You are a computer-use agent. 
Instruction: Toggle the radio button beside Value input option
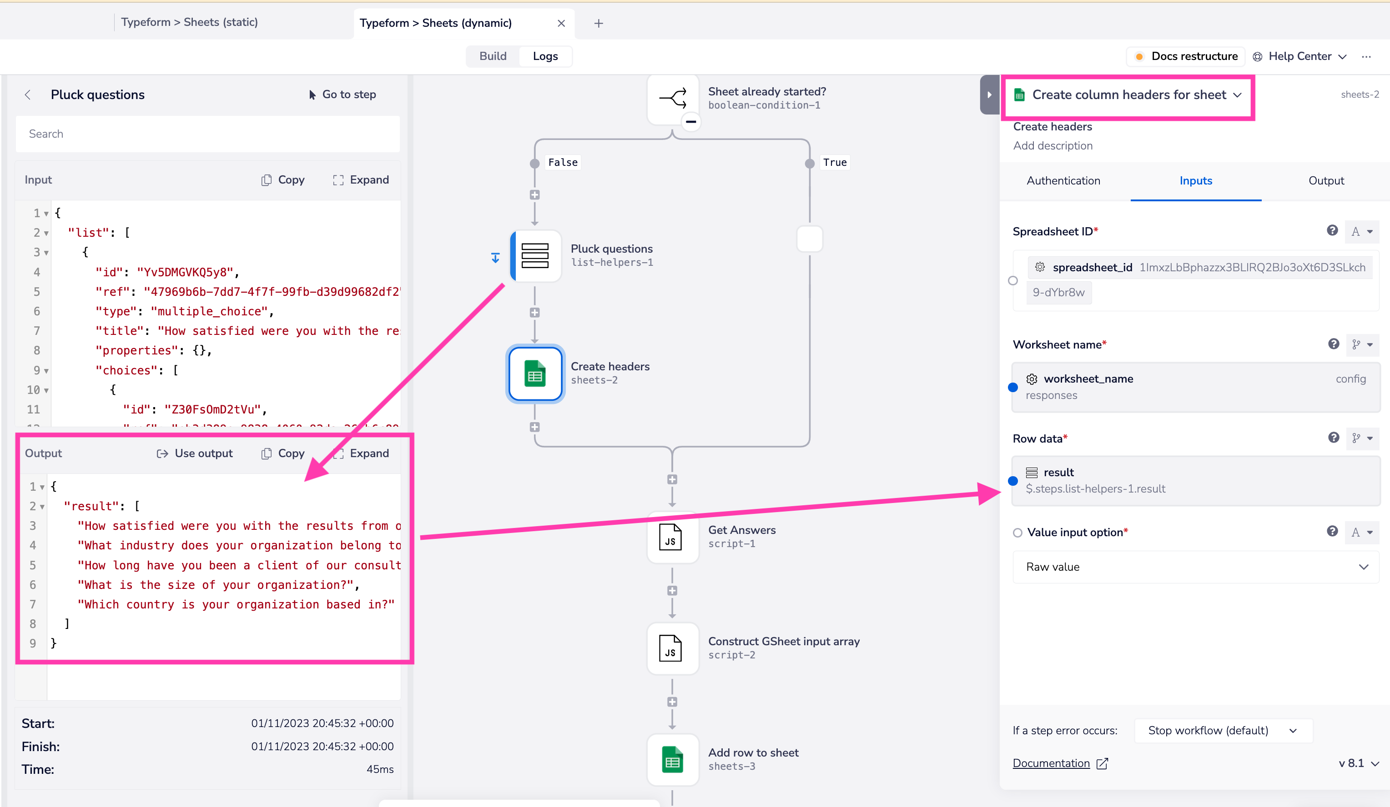click(x=1017, y=533)
